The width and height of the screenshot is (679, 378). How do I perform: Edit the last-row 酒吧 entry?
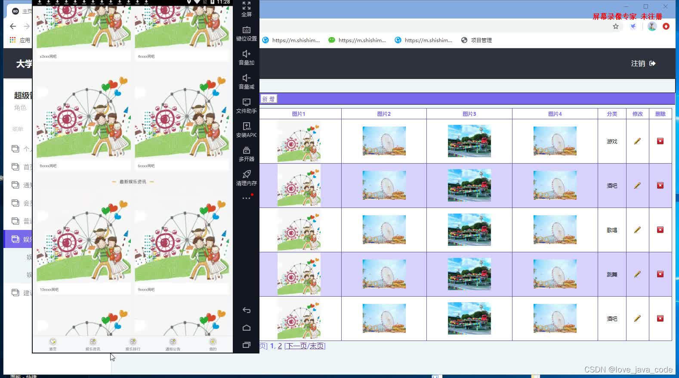click(637, 319)
